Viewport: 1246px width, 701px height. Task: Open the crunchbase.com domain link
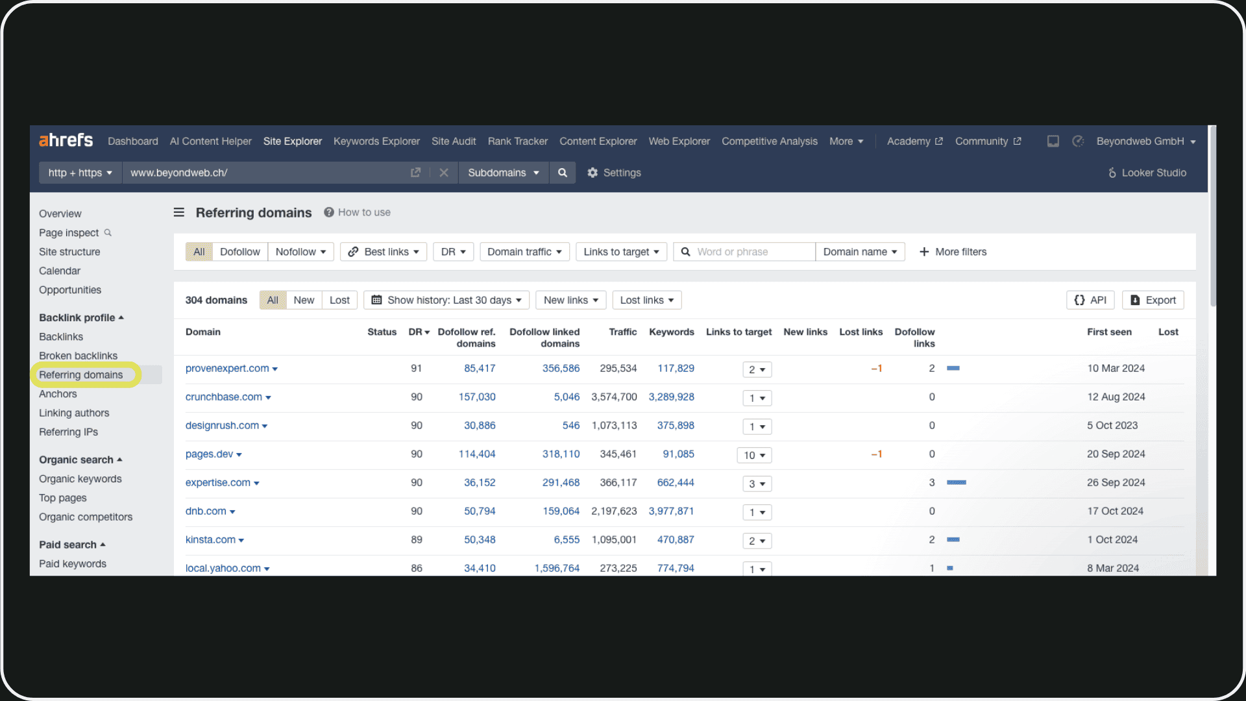[224, 397]
